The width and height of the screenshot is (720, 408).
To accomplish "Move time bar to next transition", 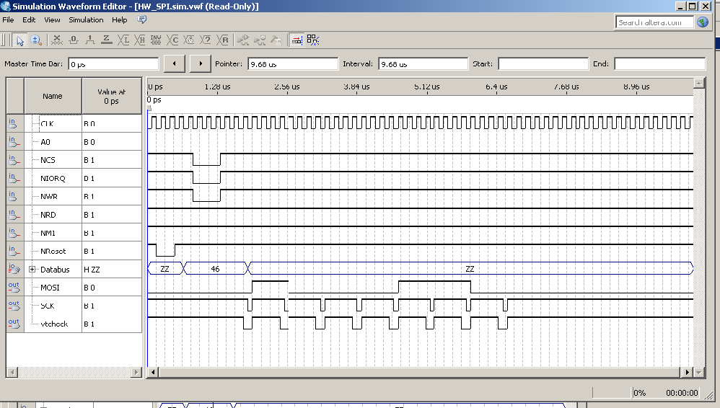I will click(x=201, y=63).
